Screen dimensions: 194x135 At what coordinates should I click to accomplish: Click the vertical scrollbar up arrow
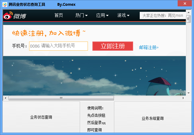pos(189,12)
